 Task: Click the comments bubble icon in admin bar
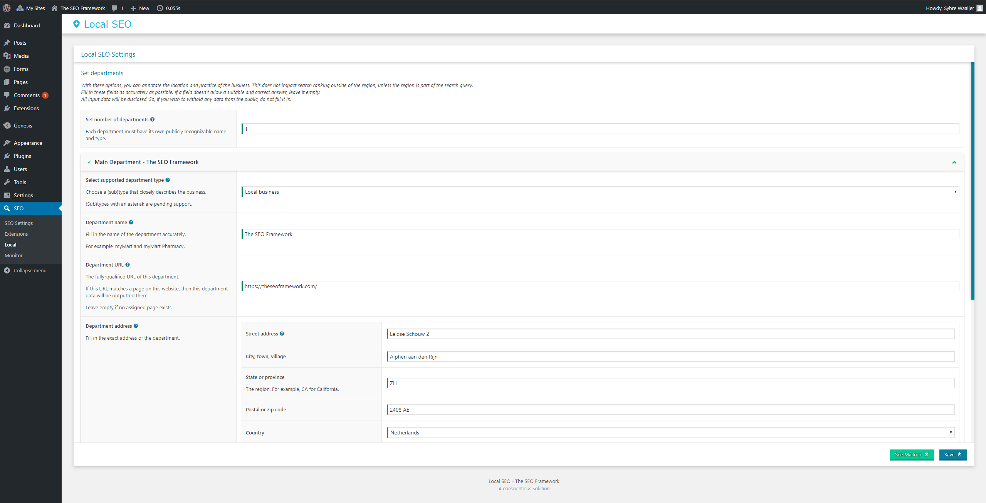(x=114, y=8)
